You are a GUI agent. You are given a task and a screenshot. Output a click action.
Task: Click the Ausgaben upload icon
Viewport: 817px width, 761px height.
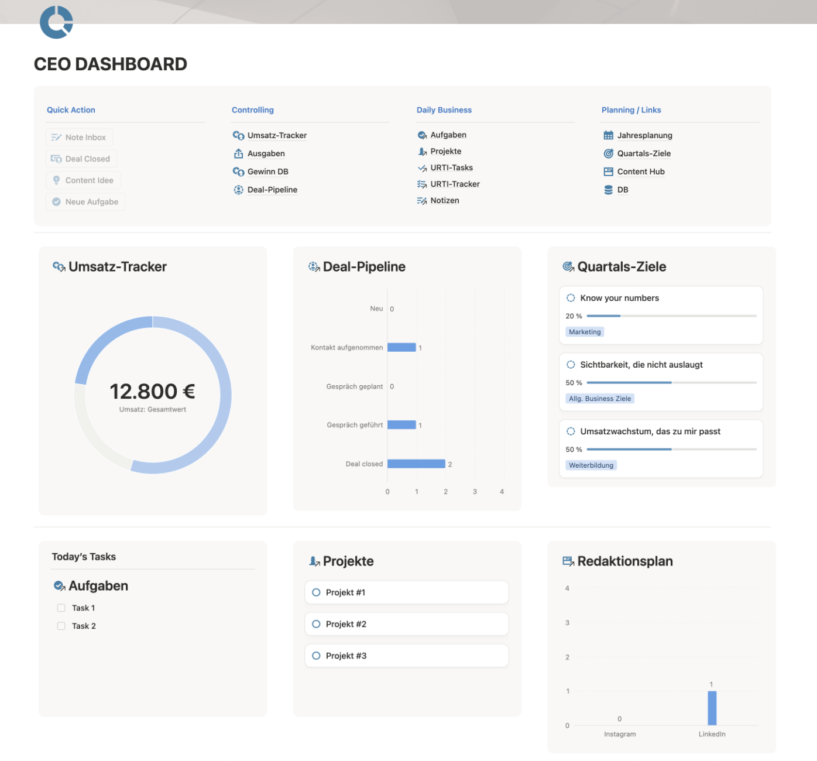click(238, 153)
